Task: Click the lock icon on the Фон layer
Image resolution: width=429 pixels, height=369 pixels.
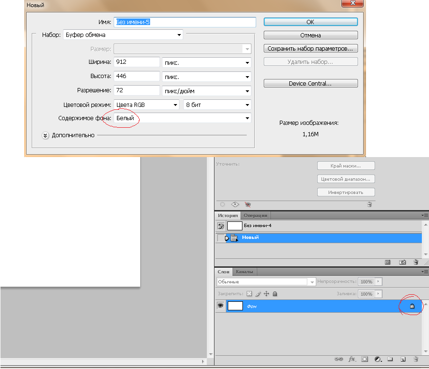Action: coord(411,307)
